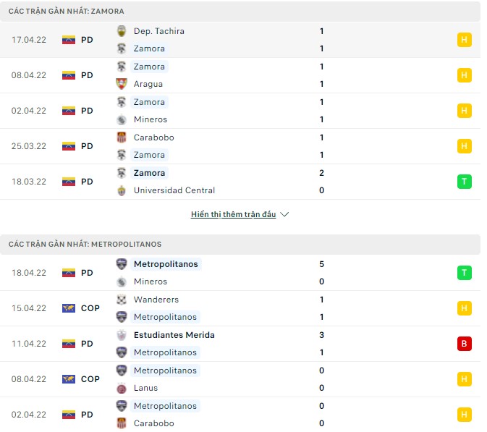Click the red B result badge
Screen dimensions: 487x432
coord(464,344)
